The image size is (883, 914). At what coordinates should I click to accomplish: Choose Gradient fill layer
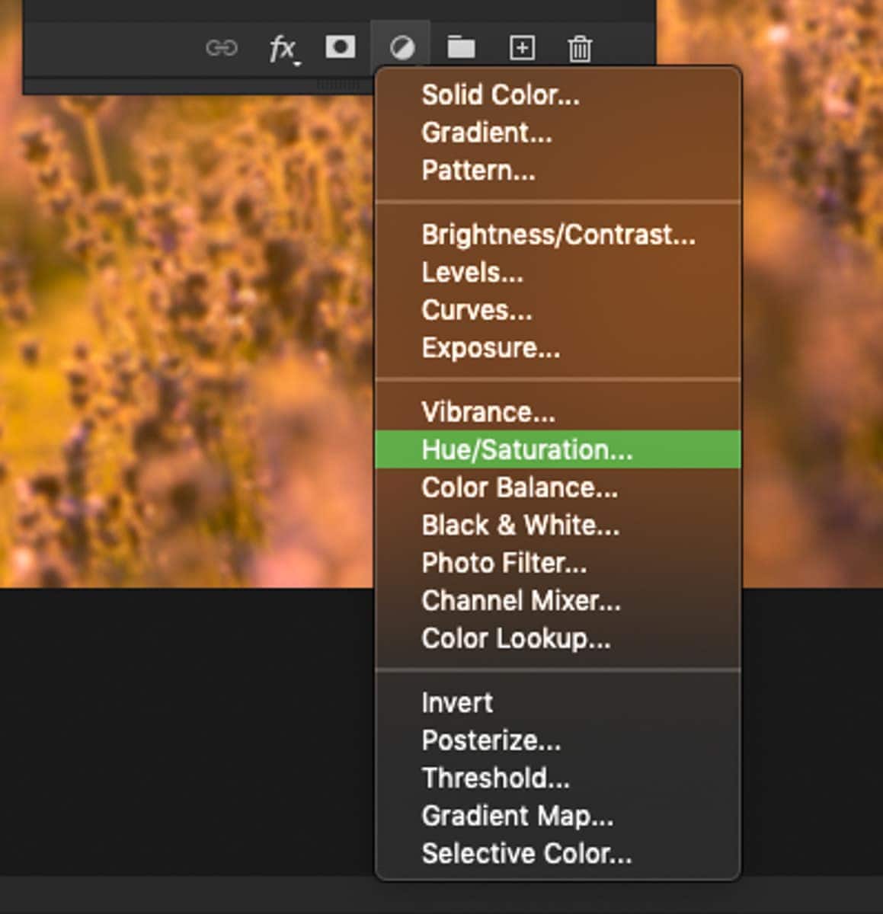point(558,133)
